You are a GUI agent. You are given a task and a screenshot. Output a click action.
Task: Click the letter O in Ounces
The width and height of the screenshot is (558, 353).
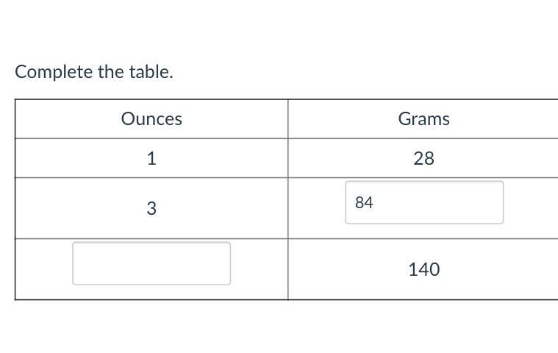click(x=128, y=119)
